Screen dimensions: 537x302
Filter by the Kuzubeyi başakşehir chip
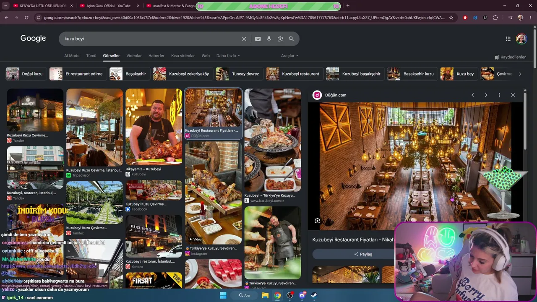[355, 74]
